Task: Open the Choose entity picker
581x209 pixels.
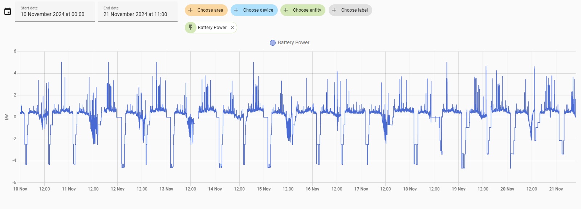Action: click(x=307, y=10)
